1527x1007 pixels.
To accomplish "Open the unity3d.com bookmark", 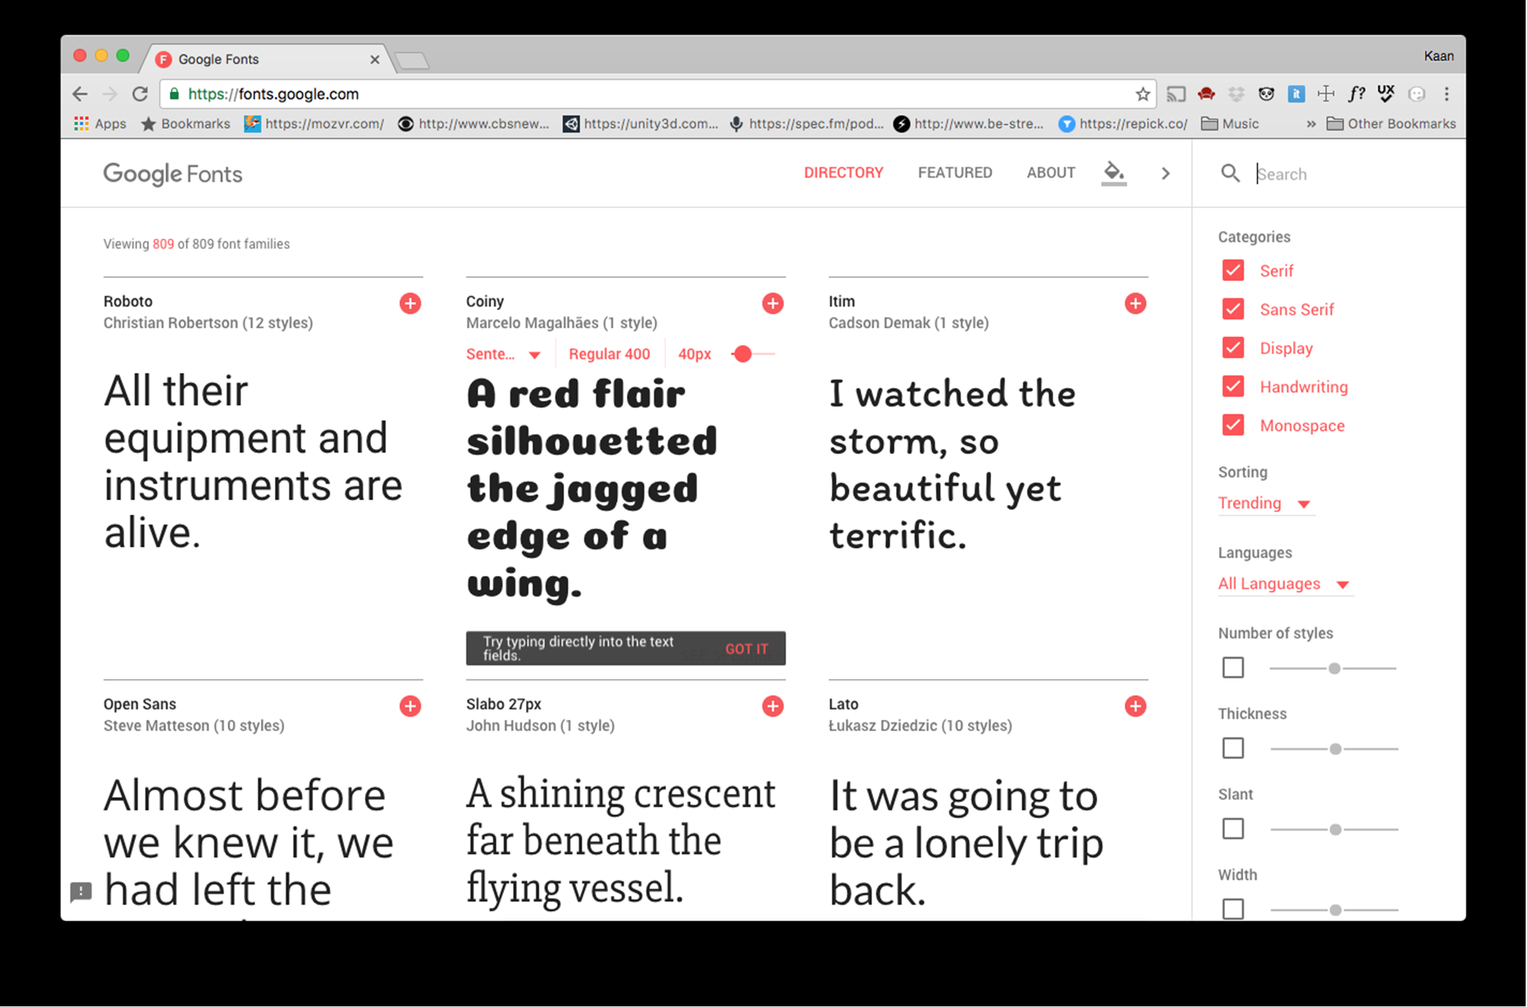I will (641, 124).
